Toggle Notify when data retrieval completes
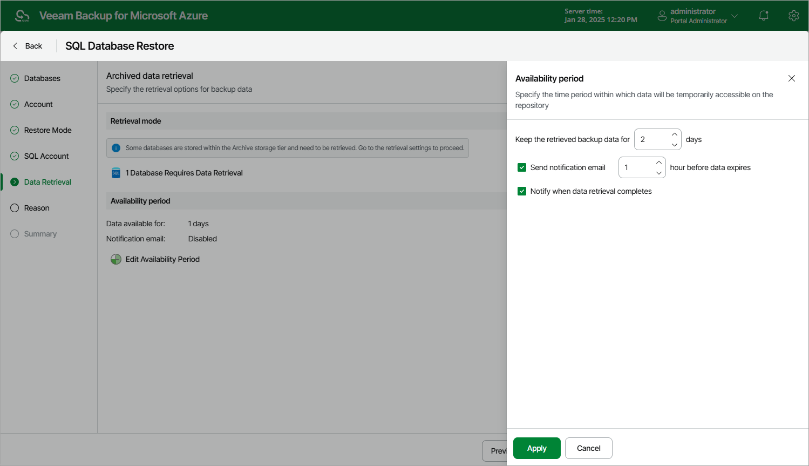This screenshot has width=809, height=466. pyautogui.click(x=522, y=191)
